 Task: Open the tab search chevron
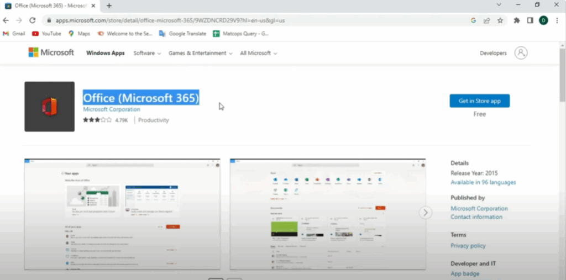(x=499, y=4)
